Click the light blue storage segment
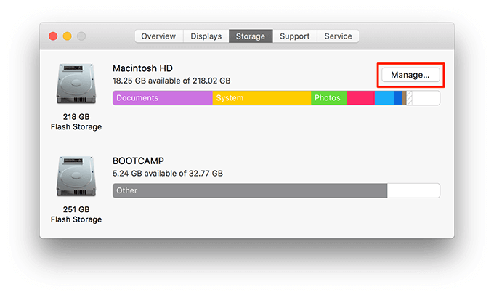The width and height of the screenshot is (494, 295). (384, 98)
